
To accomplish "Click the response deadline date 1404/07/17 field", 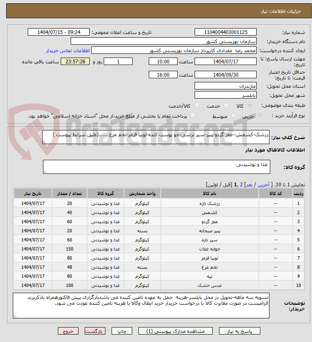I will (226, 62).
